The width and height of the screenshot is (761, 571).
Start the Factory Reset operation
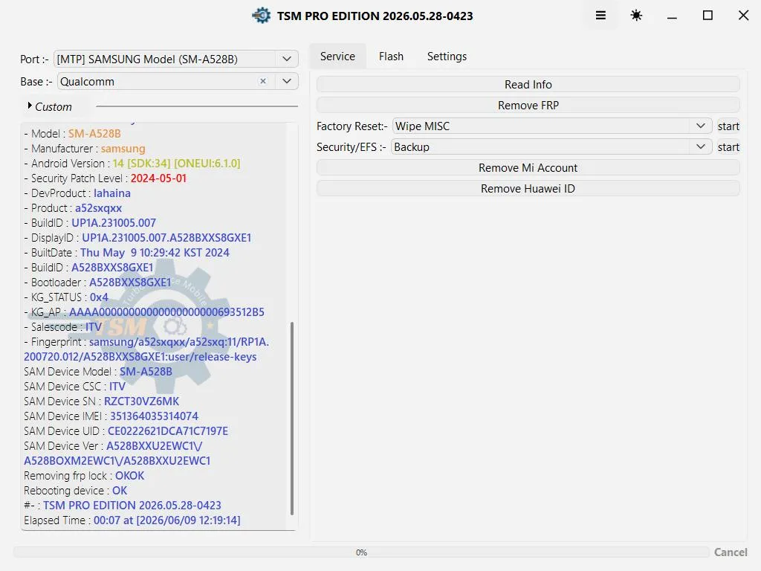pyautogui.click(x=728, y=126)
